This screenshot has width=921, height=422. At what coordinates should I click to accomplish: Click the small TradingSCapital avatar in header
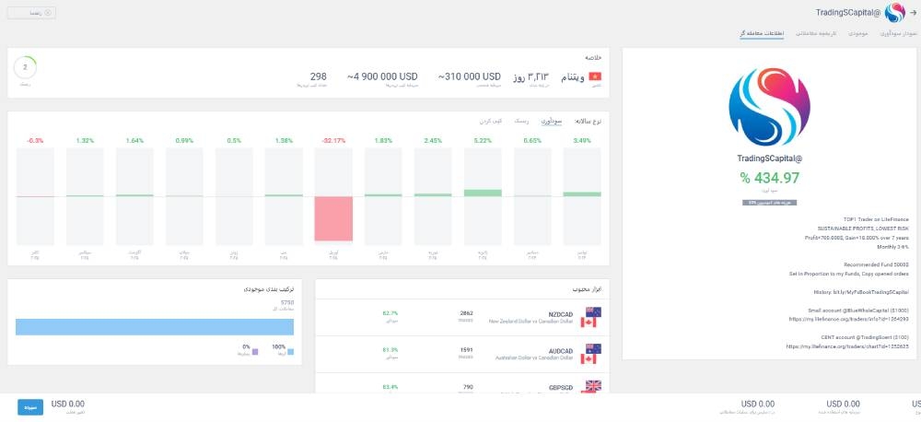point(894,13)
